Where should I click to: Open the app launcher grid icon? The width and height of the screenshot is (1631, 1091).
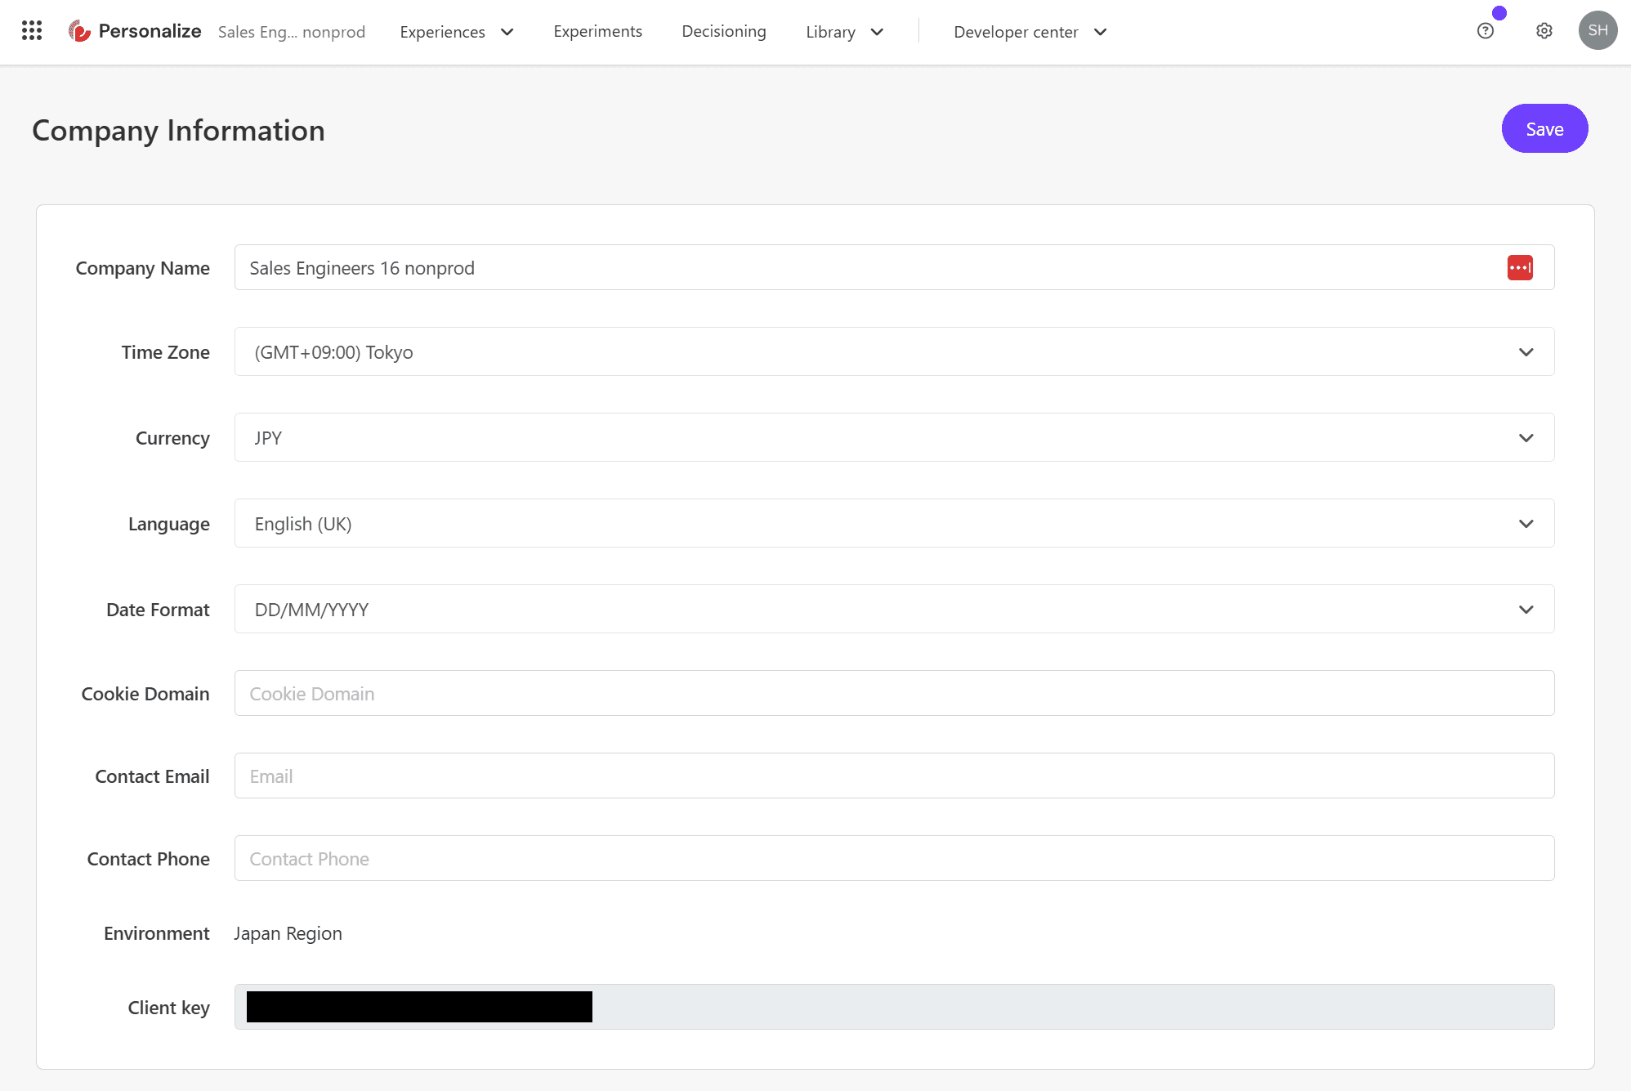[x=32, y=31]
